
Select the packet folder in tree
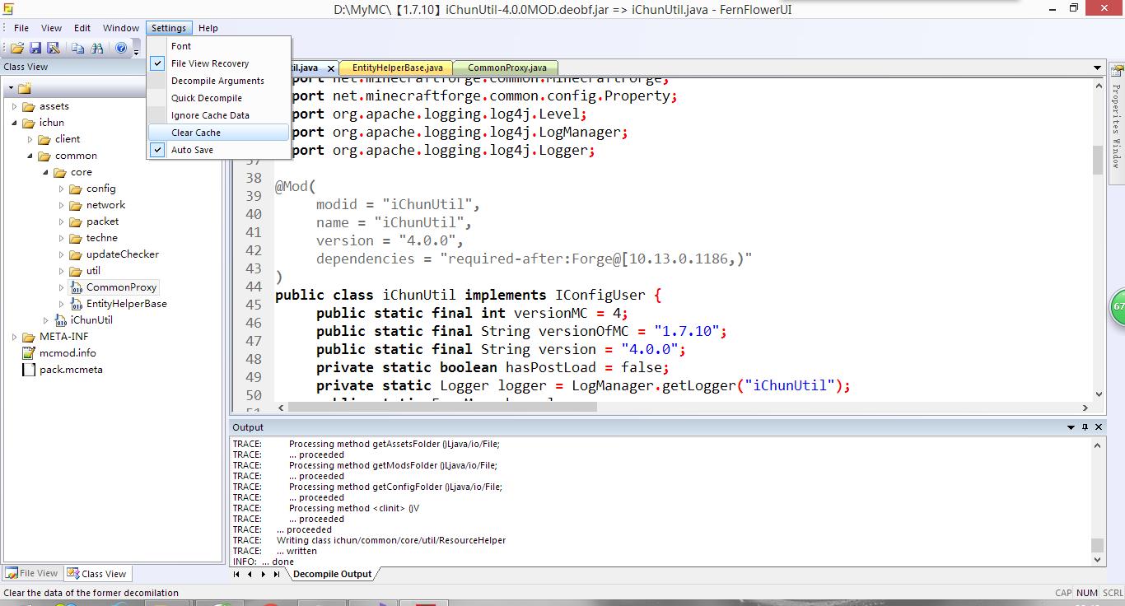point(102,221)
